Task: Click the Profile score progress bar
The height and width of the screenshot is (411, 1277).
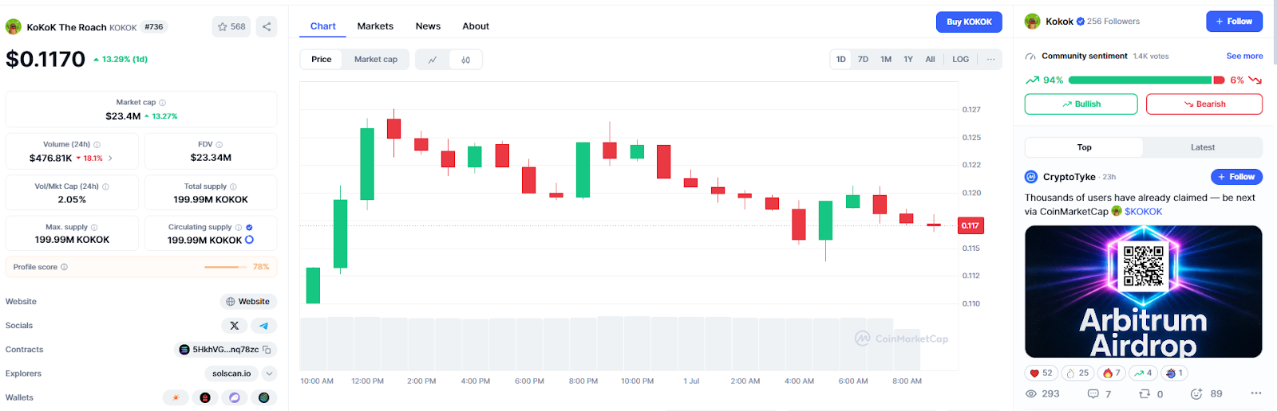Action: 227,267
